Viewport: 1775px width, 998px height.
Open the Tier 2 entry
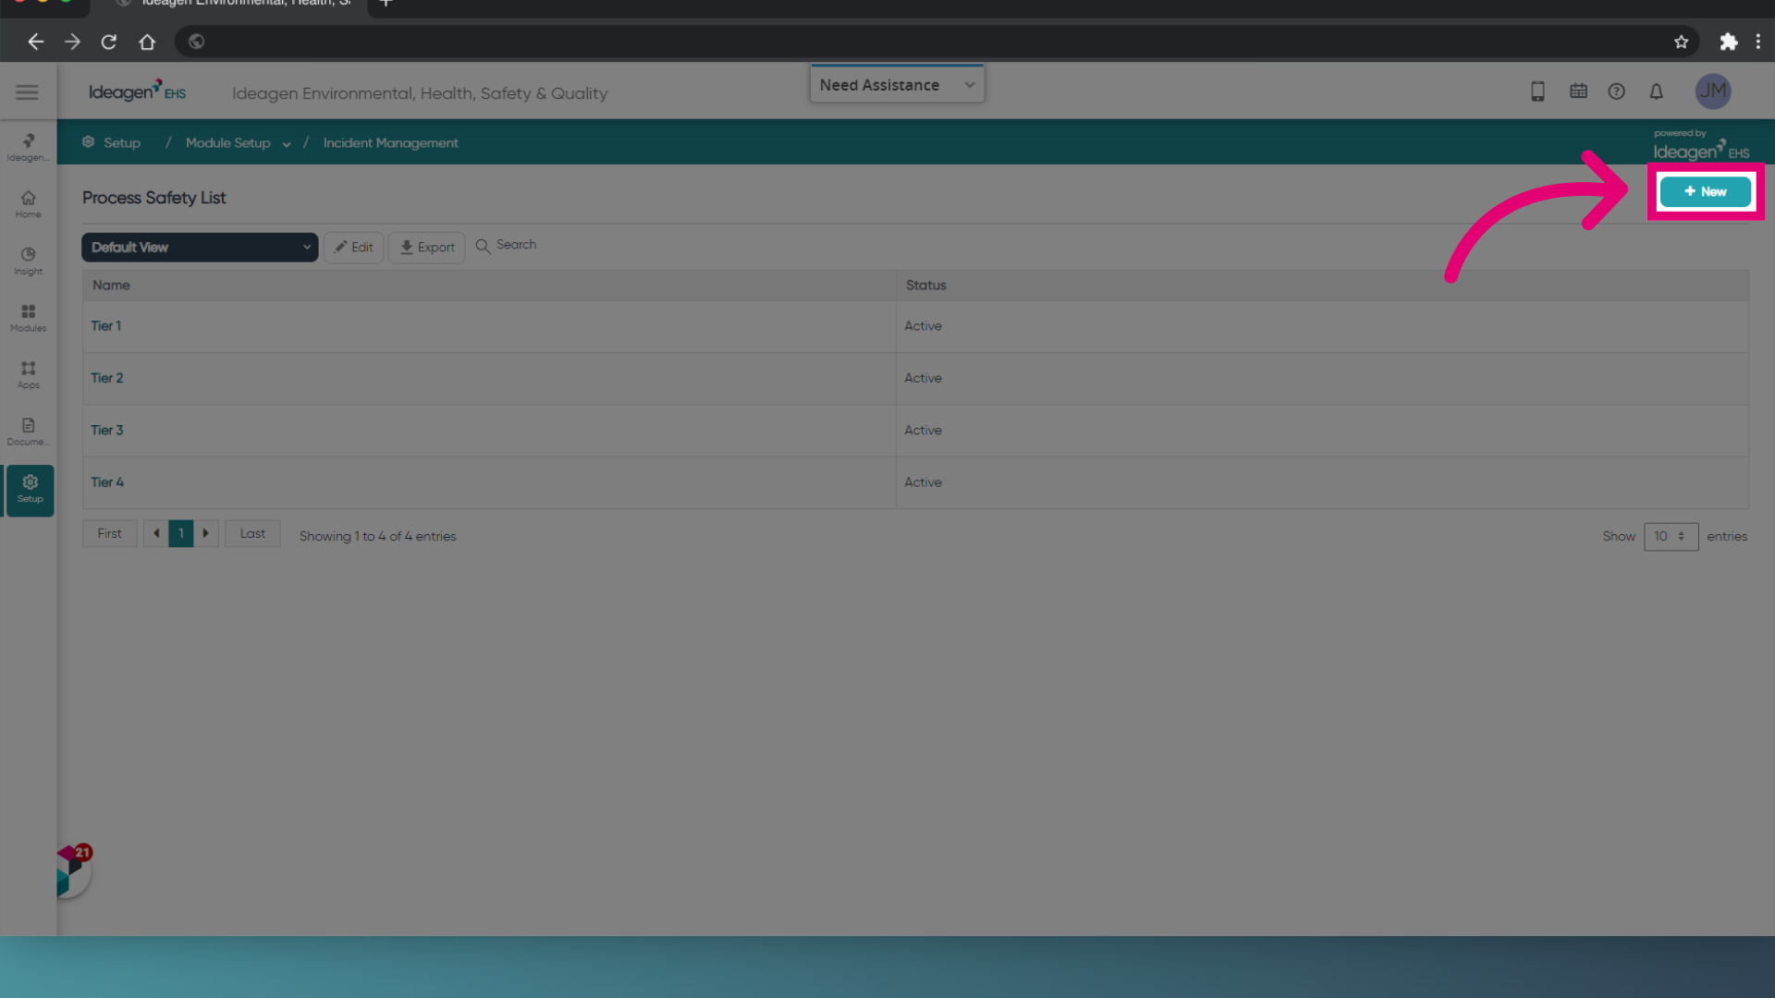[x=106, y=378]
